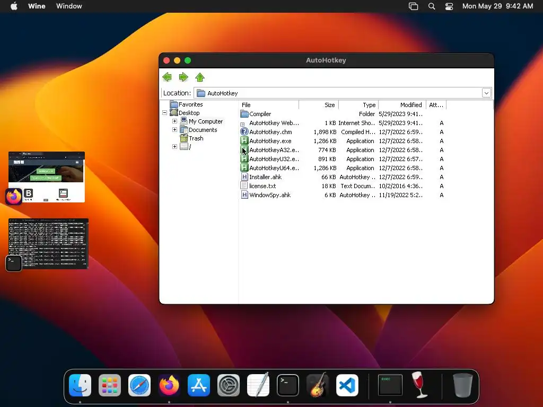Select the WindowSpy.ahk script icon
This screenshot has height=407, width=543.
pyautogui.click(x=244, y=195)
